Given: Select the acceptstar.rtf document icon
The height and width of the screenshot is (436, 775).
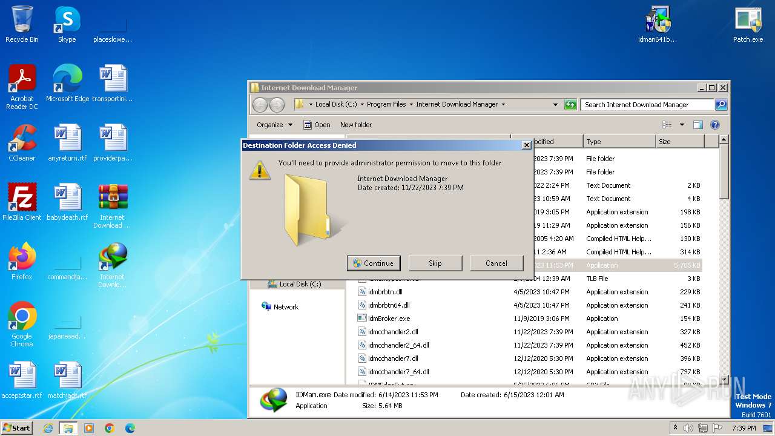Looking at the screenshot, I should point(22,380).
